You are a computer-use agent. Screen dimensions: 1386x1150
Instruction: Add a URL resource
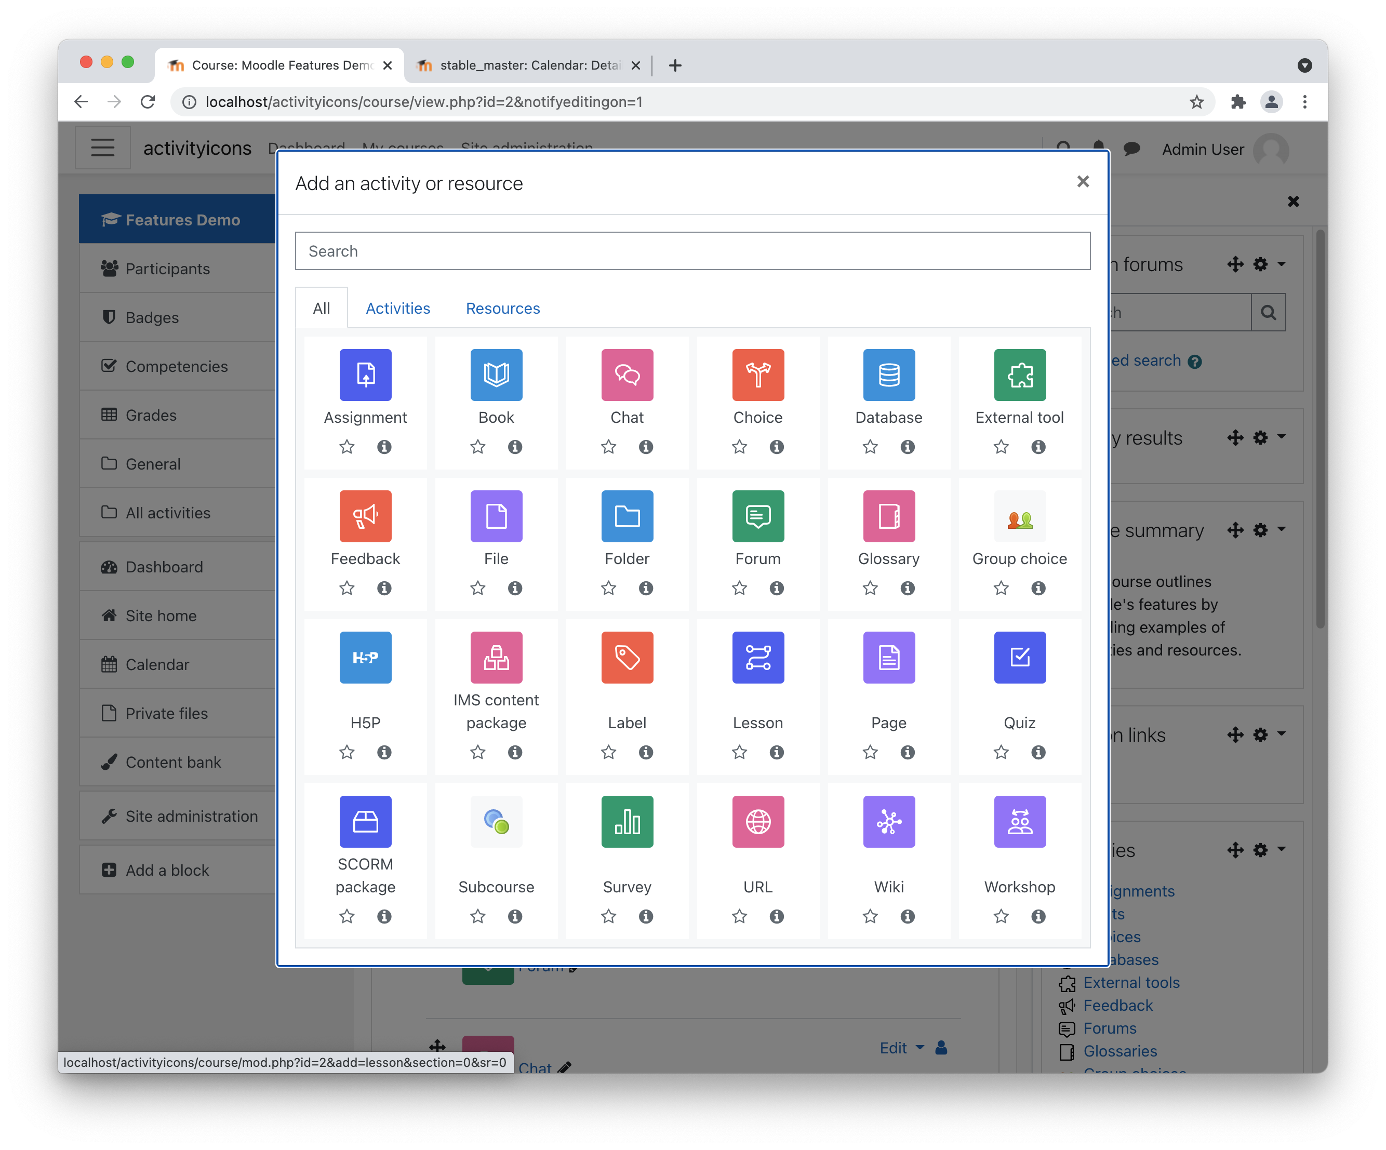[758, 821]
